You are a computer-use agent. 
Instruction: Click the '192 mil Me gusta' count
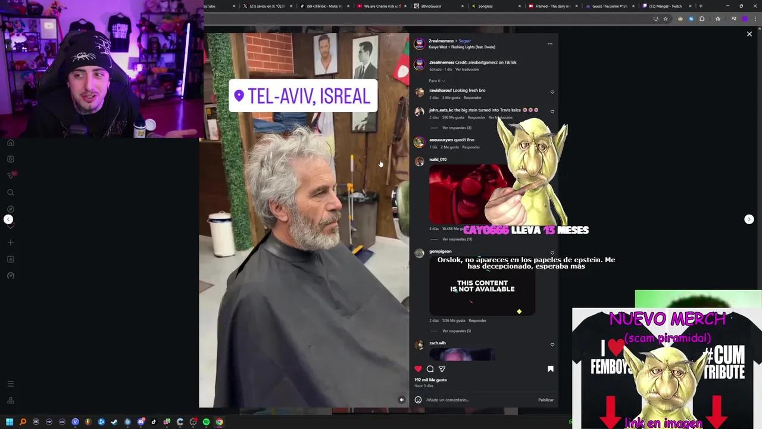tap(430, 380)
